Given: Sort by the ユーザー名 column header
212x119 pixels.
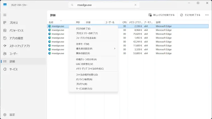Looking at the screenshot, I should click(x=112, y=22).
